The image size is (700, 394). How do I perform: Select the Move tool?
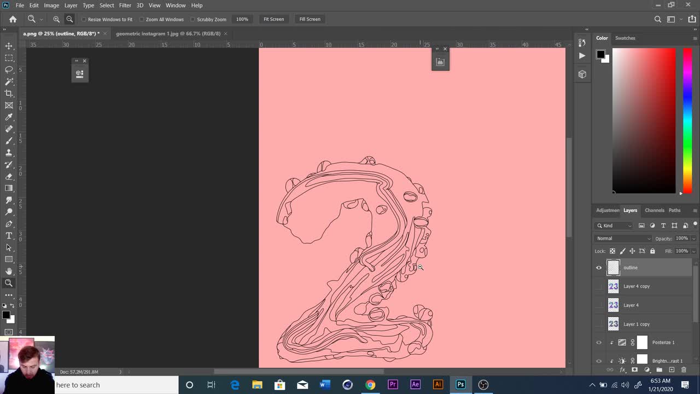[9, 47]
